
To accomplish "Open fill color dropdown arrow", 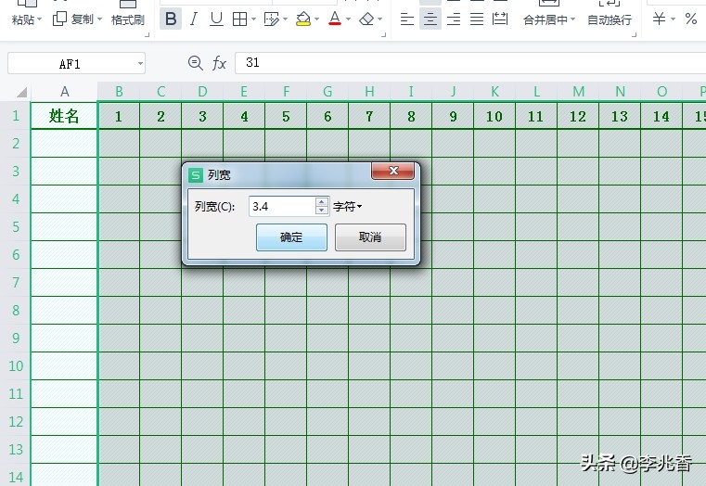I will 317,19.
